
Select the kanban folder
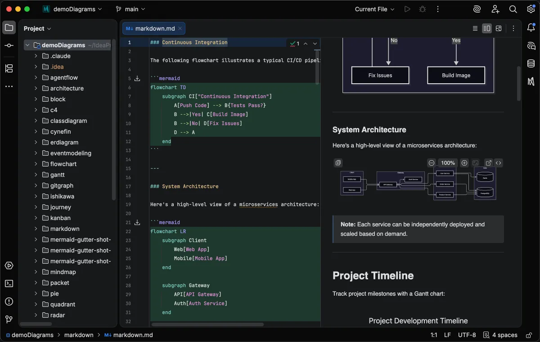click(60, 218)
